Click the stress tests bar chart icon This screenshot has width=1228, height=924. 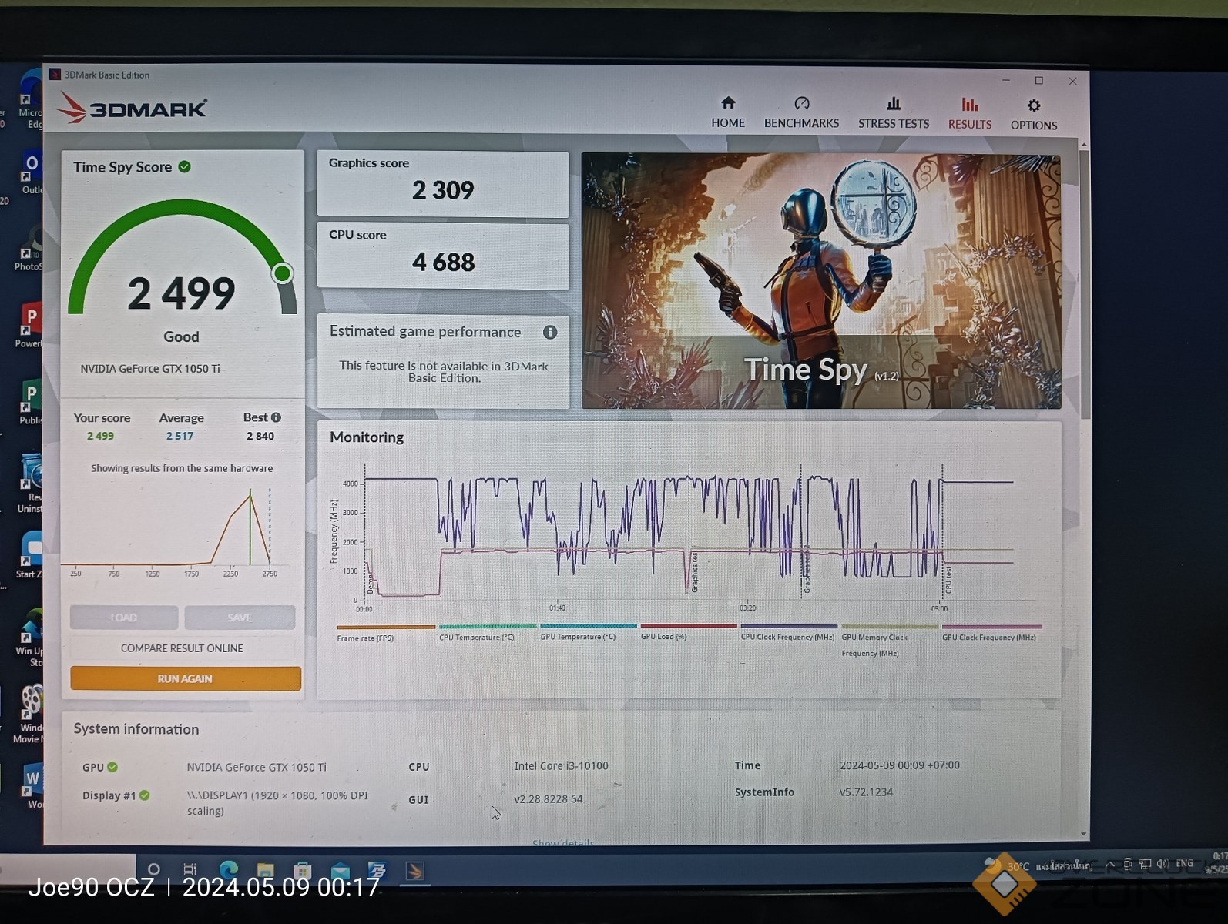click(894, 103)
